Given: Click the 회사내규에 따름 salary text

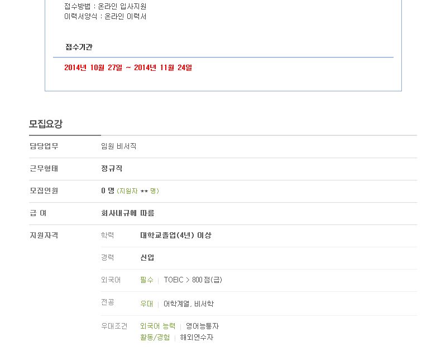Looking at the screenshot, I should click(x=128, y=213).
